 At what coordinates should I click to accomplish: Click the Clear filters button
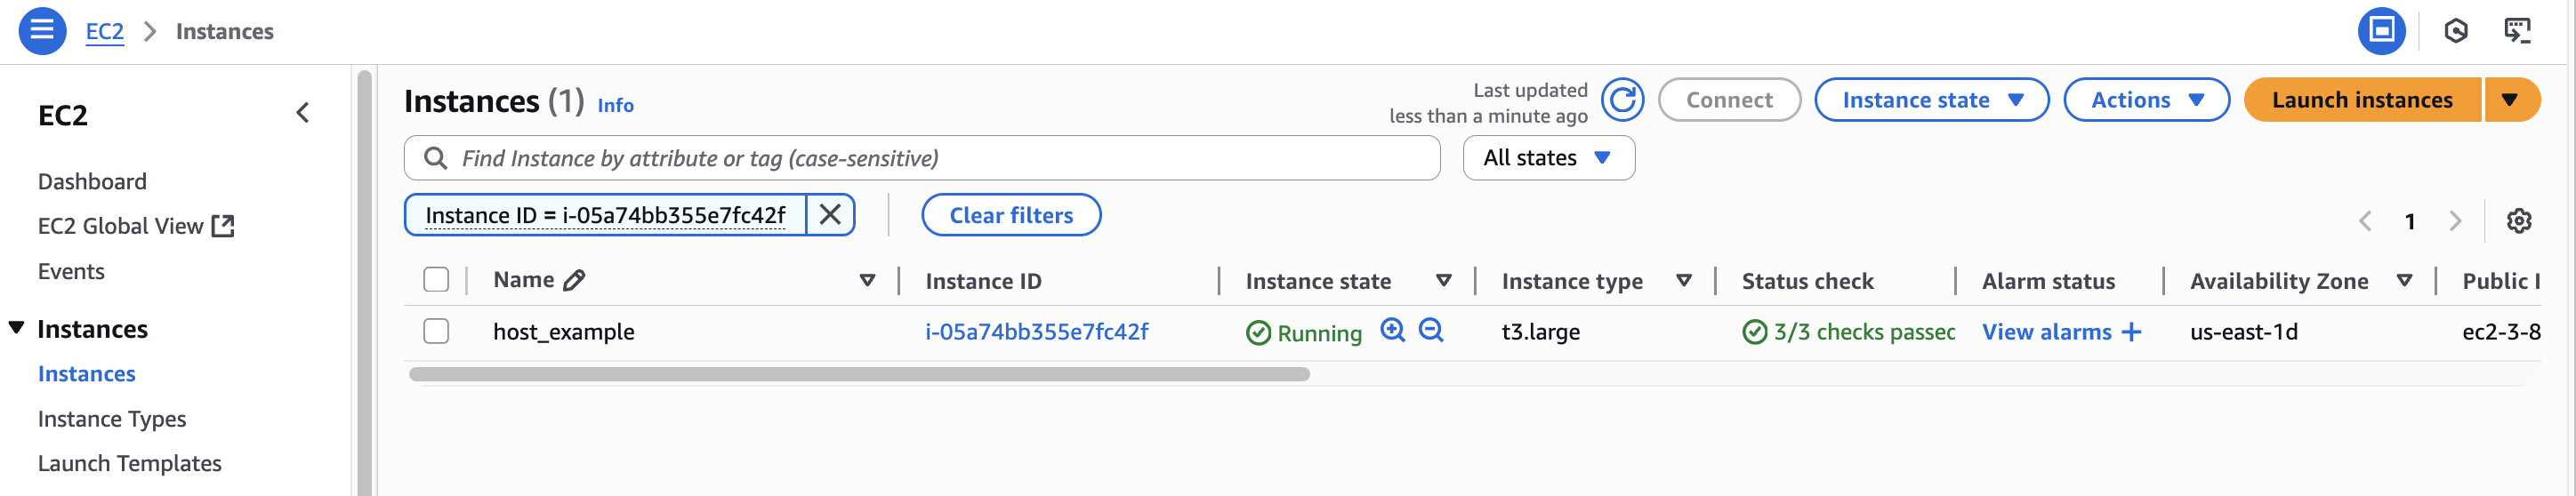point(1011,215)
